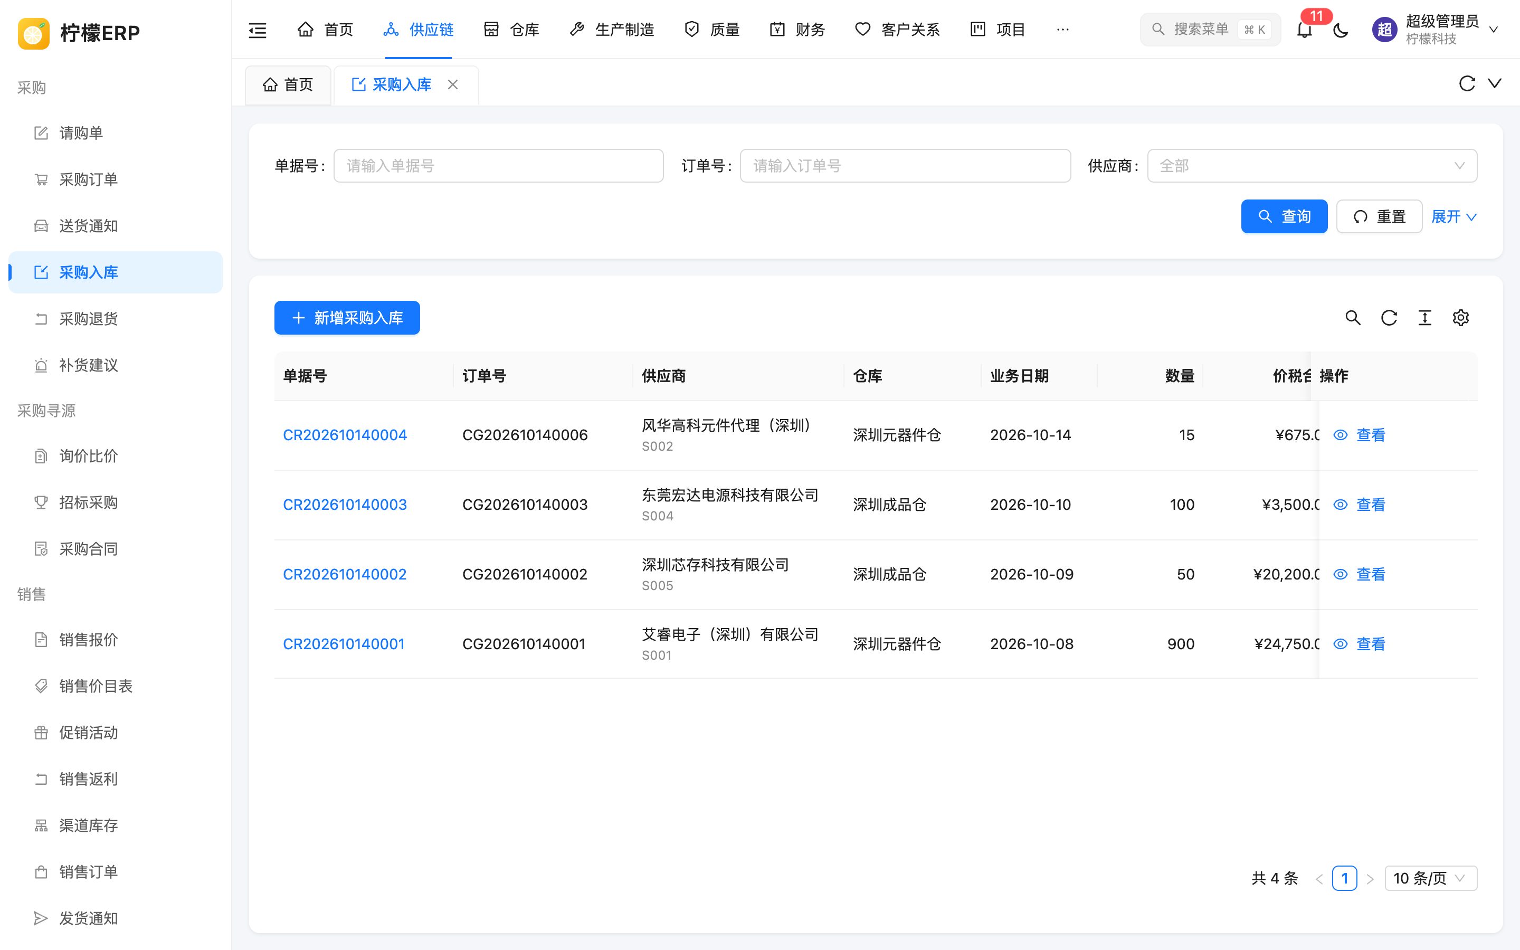
Task: Refresh the current tab page icon
Action: point(1467,83)
